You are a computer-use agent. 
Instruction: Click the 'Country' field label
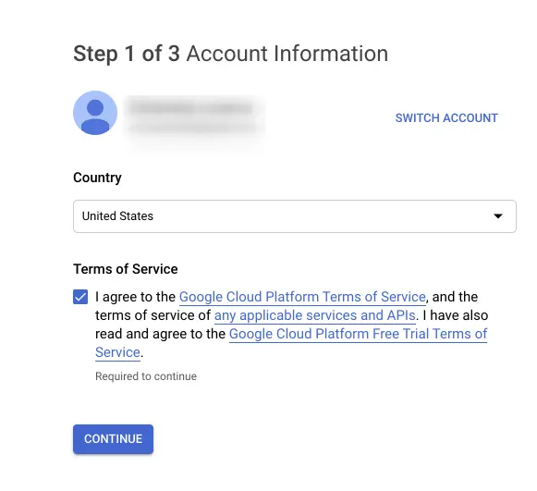click(x=97, y=178)
